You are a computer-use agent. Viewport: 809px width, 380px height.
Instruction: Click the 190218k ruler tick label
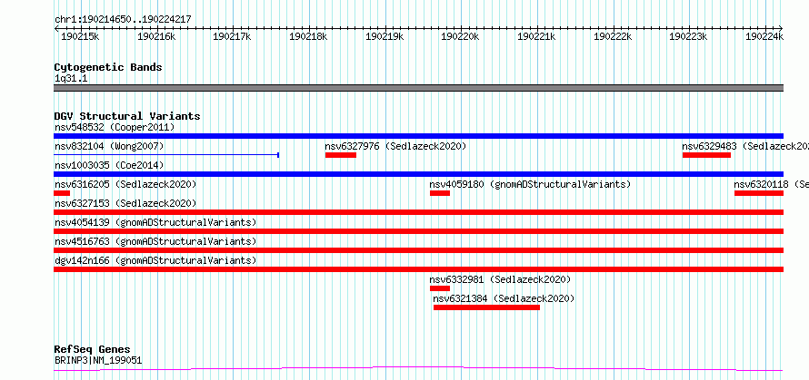(x=308, y=36)
